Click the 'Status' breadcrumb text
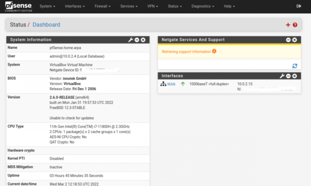Image resolution: width=311 pixels, height=186 pixels. pyautogui.click(x=18, y=25)
